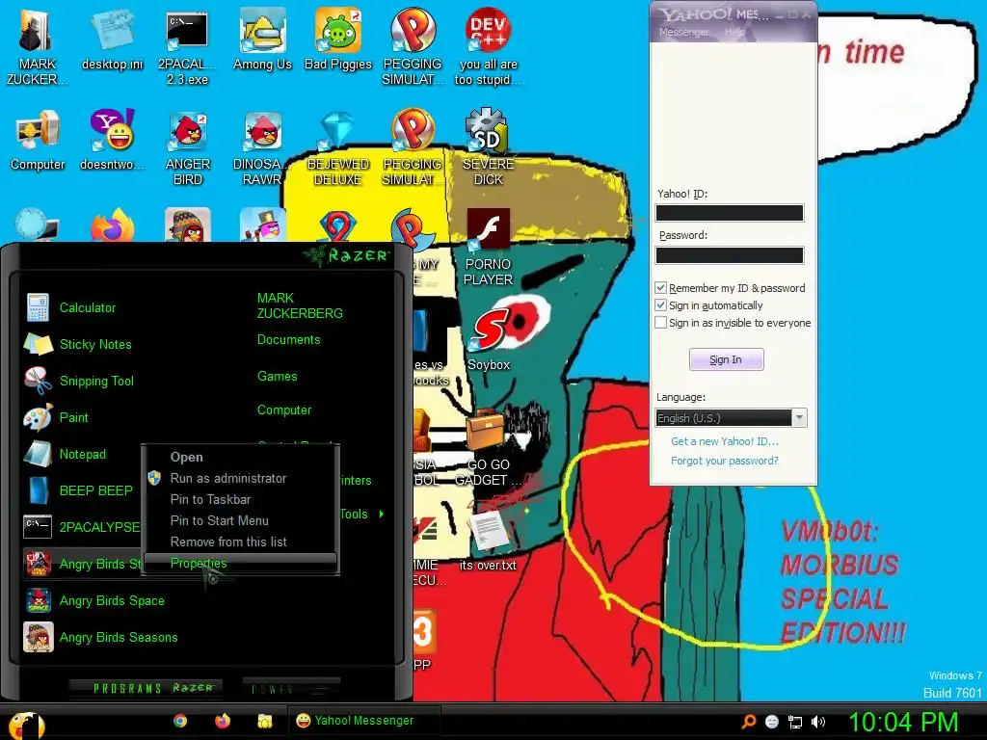Open GO GO GADGET briefcase icon
This screenshot has width=987, height=740.
pyautogui.click(x=488, y=447)
